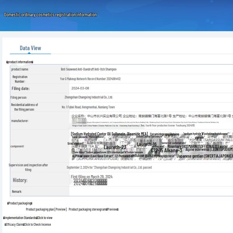Click the 'manufacturer:' row label

(x=20, y=121)
